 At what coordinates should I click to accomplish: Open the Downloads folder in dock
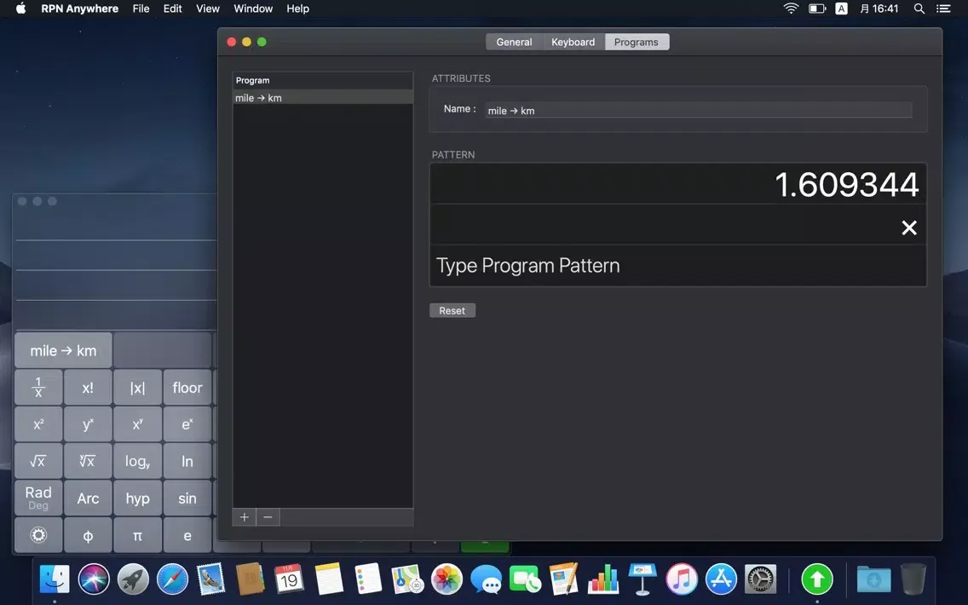coord(873,579)
